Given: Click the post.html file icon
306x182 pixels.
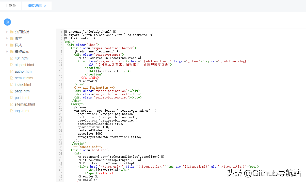Looking at the screenshot, I should click(x=11, y=98).
